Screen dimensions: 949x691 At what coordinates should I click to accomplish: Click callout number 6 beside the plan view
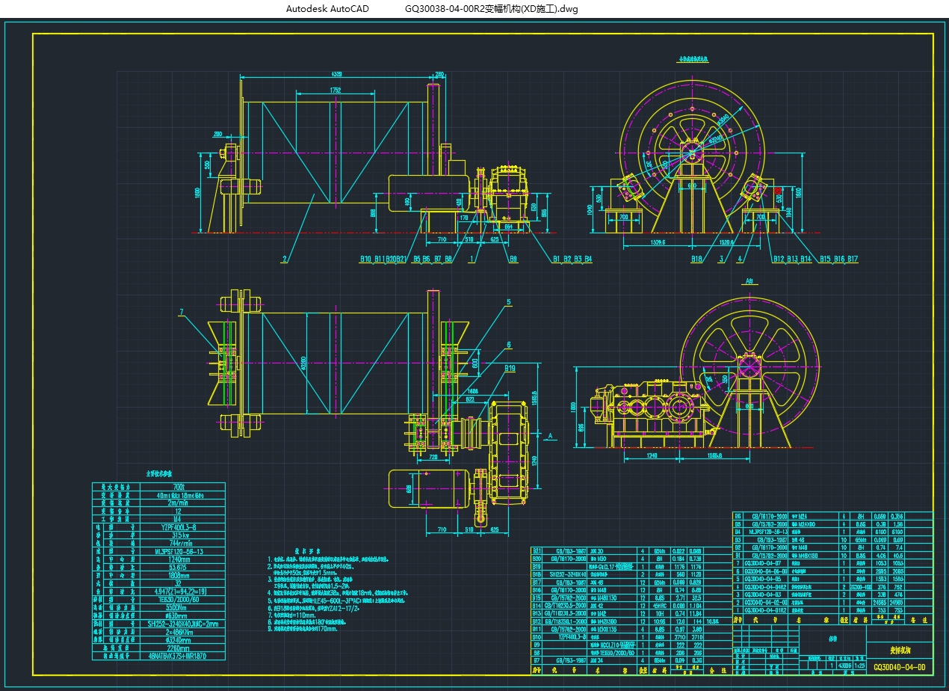508,345
